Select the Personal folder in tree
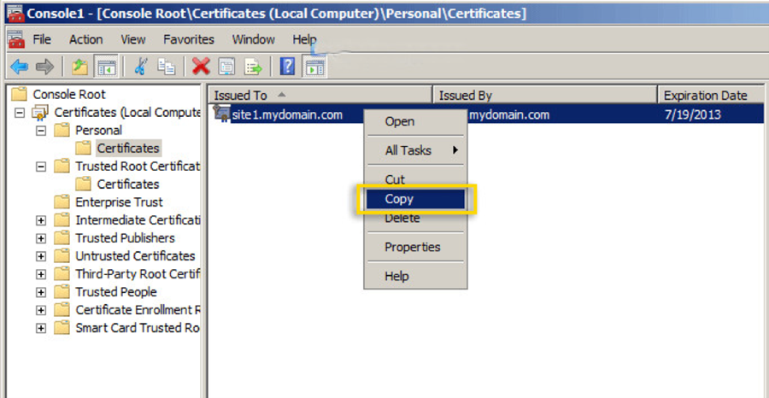The width and height of the screenshot is (769, 398). 98,131
